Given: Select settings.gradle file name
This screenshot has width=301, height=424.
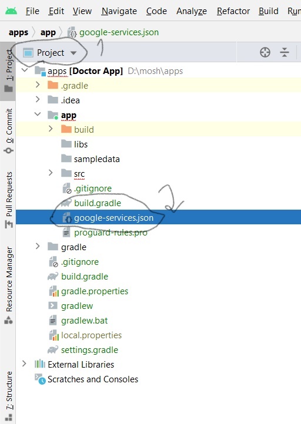Looking at the screenshot, I should 89,350.
